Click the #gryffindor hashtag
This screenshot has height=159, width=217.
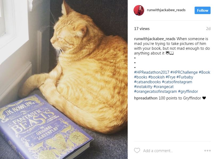188,91
